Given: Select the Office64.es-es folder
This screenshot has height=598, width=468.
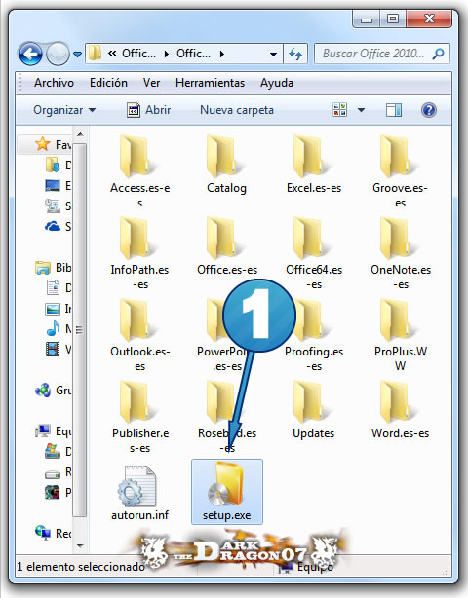Looking at the screenshot, I should pyautogui.click(x=314, y=253).
